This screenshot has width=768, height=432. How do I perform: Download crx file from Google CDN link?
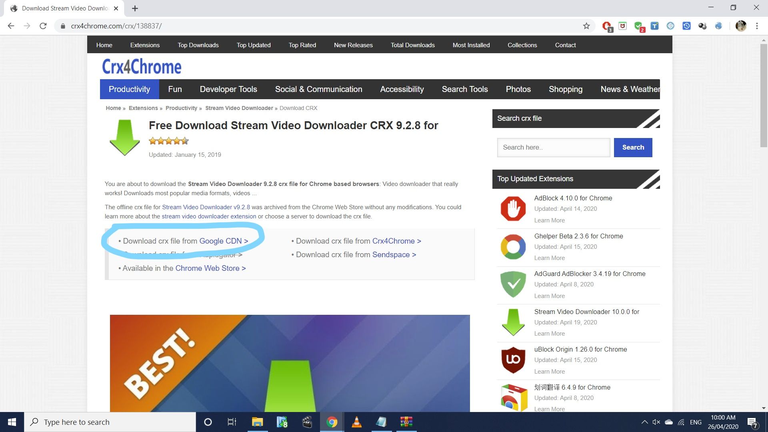223,241
